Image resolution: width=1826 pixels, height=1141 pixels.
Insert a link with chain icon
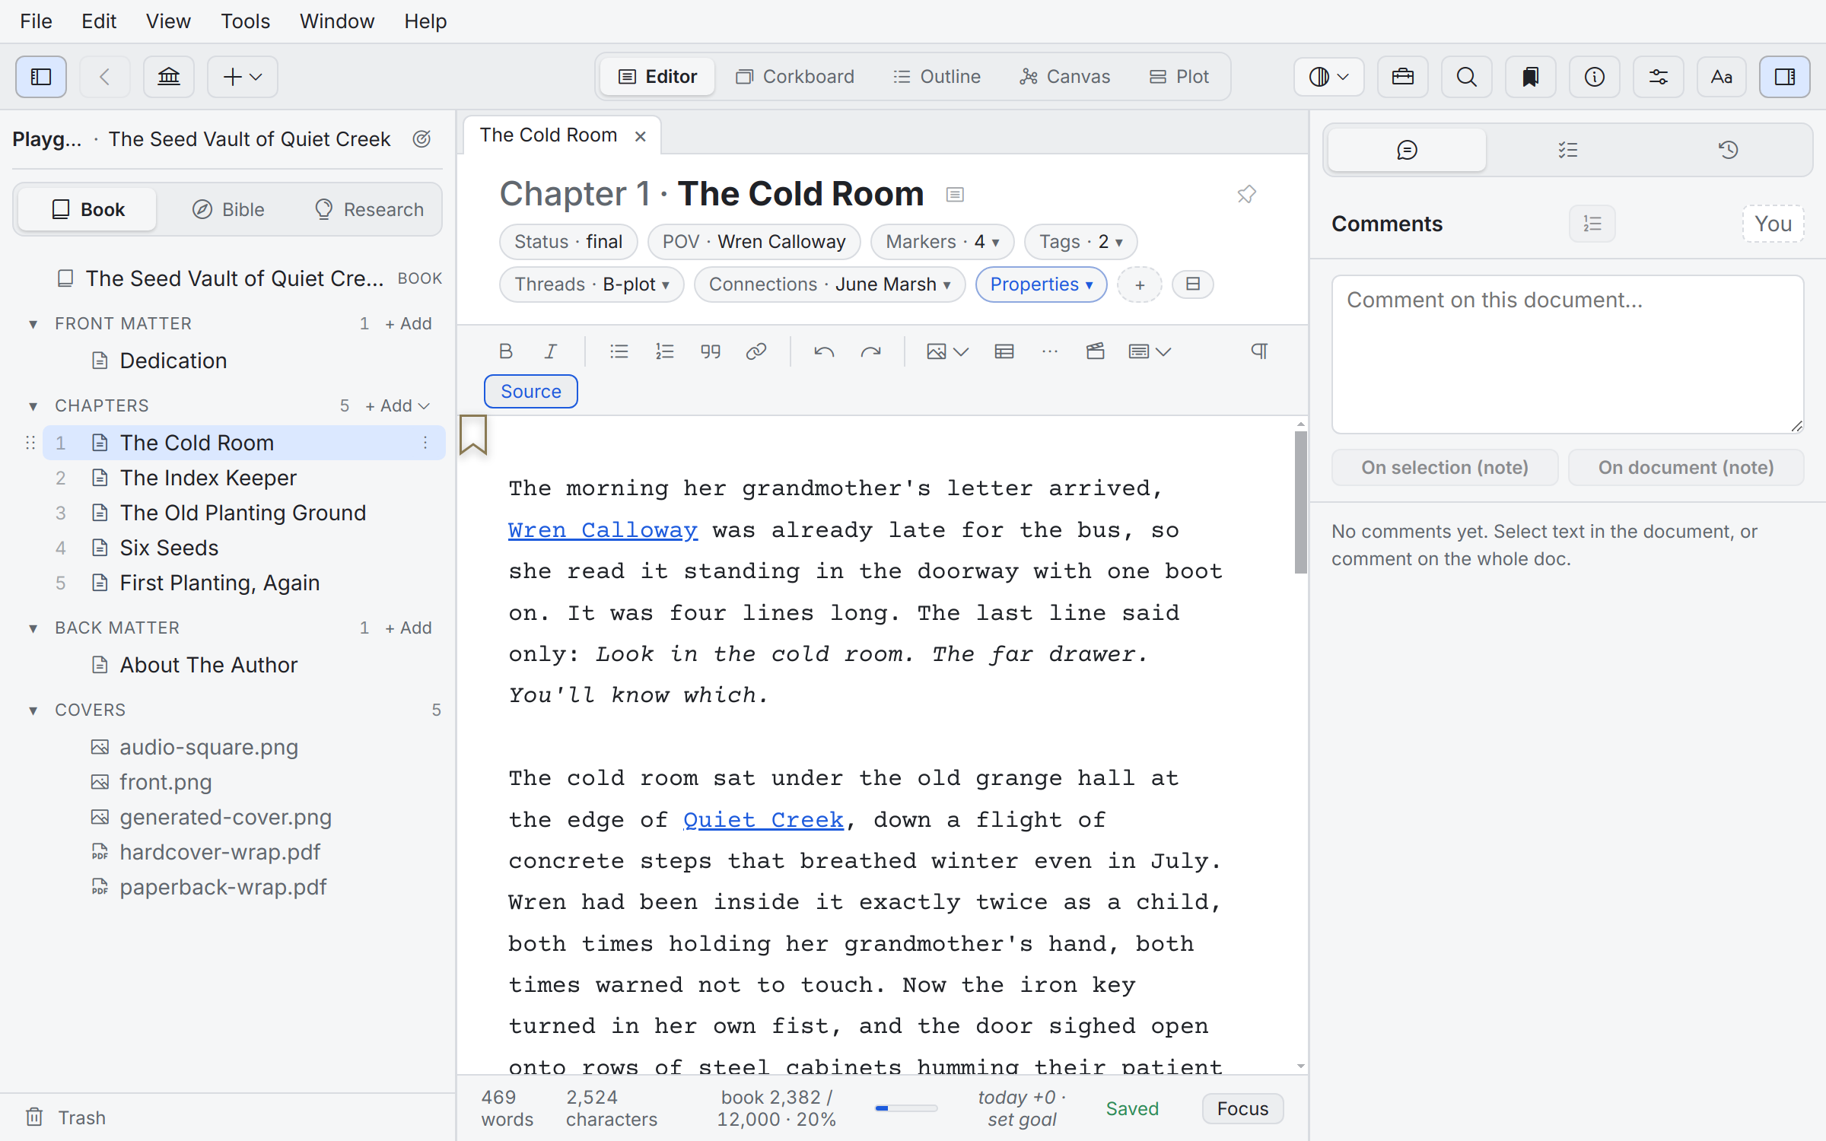(756, 351)
